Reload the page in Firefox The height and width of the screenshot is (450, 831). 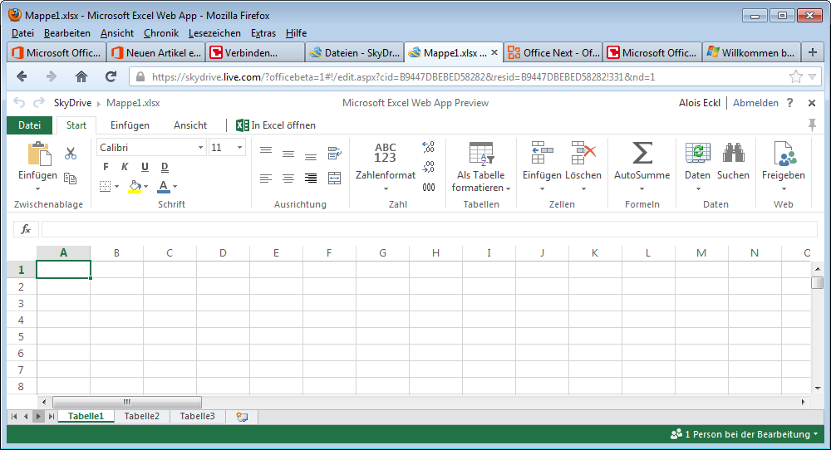111,76
